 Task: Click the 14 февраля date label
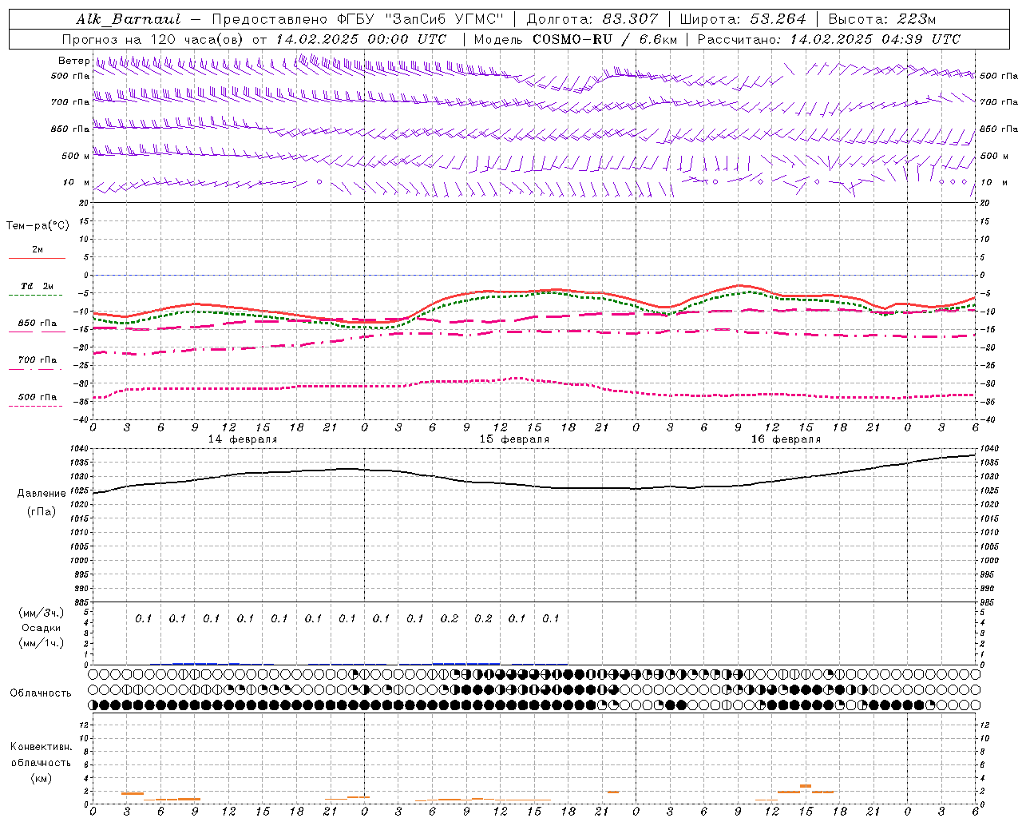243,439
